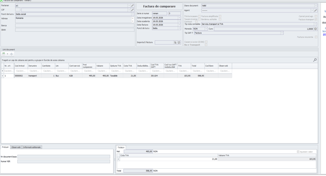The image size is (326, 176).
Task: Click the refresh icon next to Importa E-factura
Action: 179,42
